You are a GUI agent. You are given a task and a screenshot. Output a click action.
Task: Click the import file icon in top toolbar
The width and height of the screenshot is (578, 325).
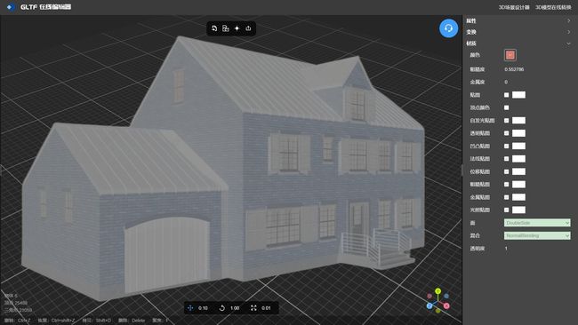(214, 28)
